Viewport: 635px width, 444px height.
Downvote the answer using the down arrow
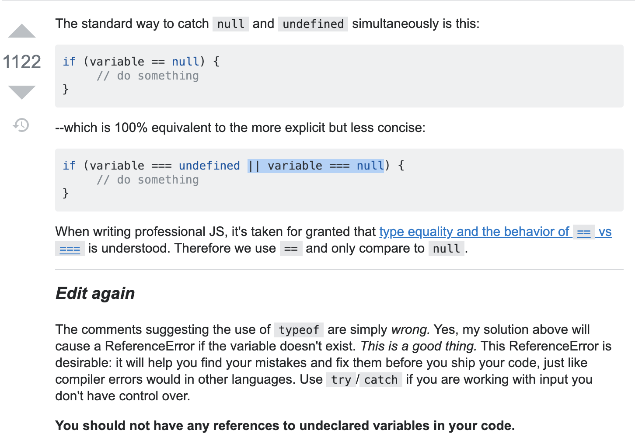[22, 92]
